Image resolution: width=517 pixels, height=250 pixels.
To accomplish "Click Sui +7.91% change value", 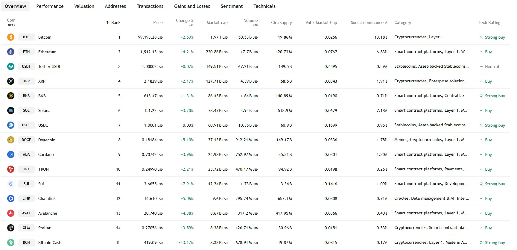I will [187, 184].
